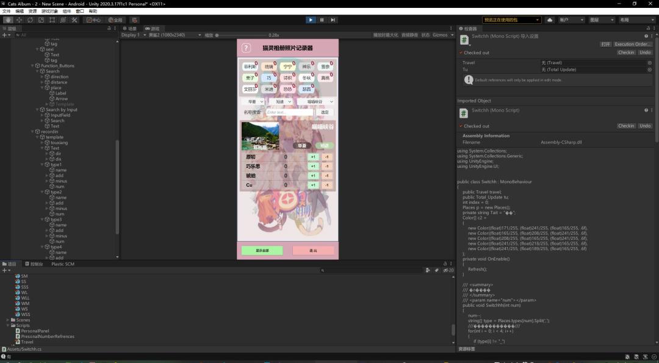659x363 pixels.
Task: Toggle the green filter pill in record card
Action: pos(325,145)
